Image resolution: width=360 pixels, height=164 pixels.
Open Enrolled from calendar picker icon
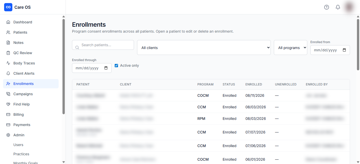(x=344, y=50)
